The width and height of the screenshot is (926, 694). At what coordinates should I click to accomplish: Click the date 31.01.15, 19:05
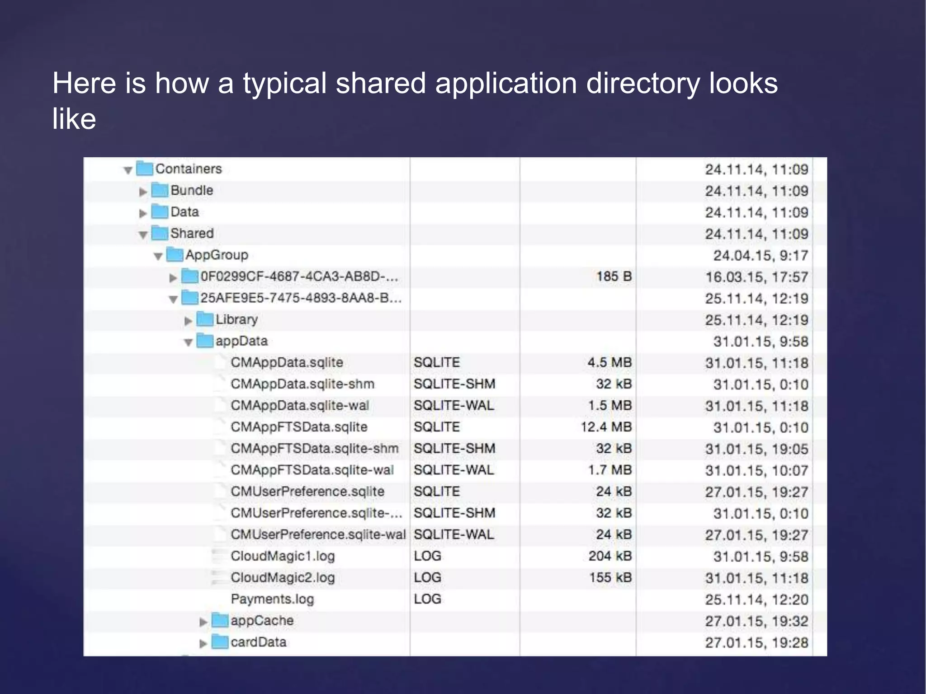[x=757, y=449]
